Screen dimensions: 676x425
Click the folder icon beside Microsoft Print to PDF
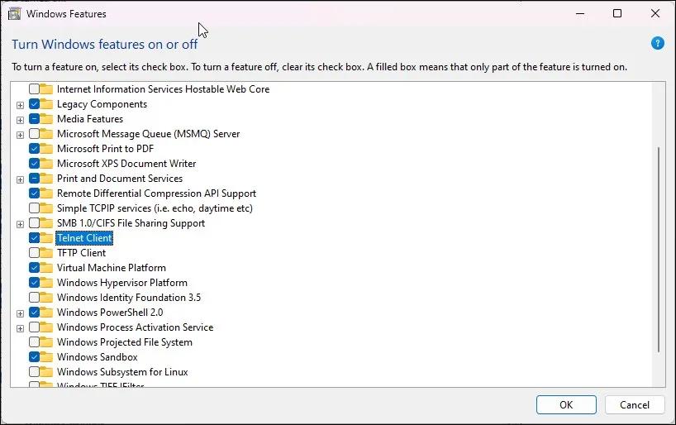[46, 149]
